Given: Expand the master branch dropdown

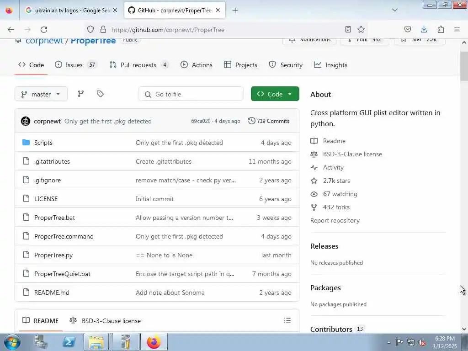Looking at the screenshot, I should click(41, 94).
